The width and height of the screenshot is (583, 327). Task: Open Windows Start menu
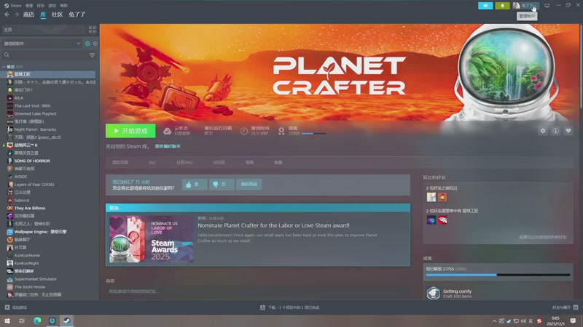point(7,320)
